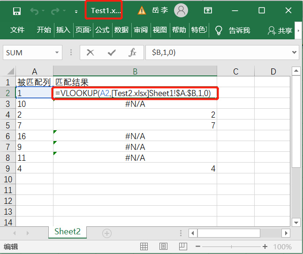Click cell A3 with value 10
This screenshot has height=254, width=303.
tap(34, 104)
